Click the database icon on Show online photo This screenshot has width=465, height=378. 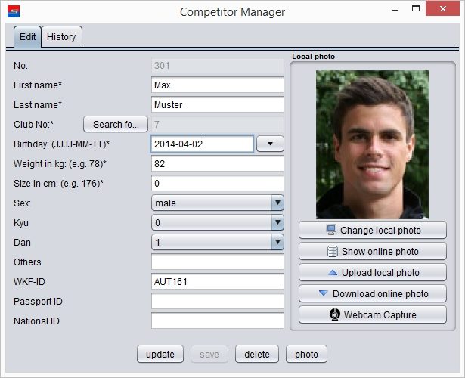click(x=333, y=252)
